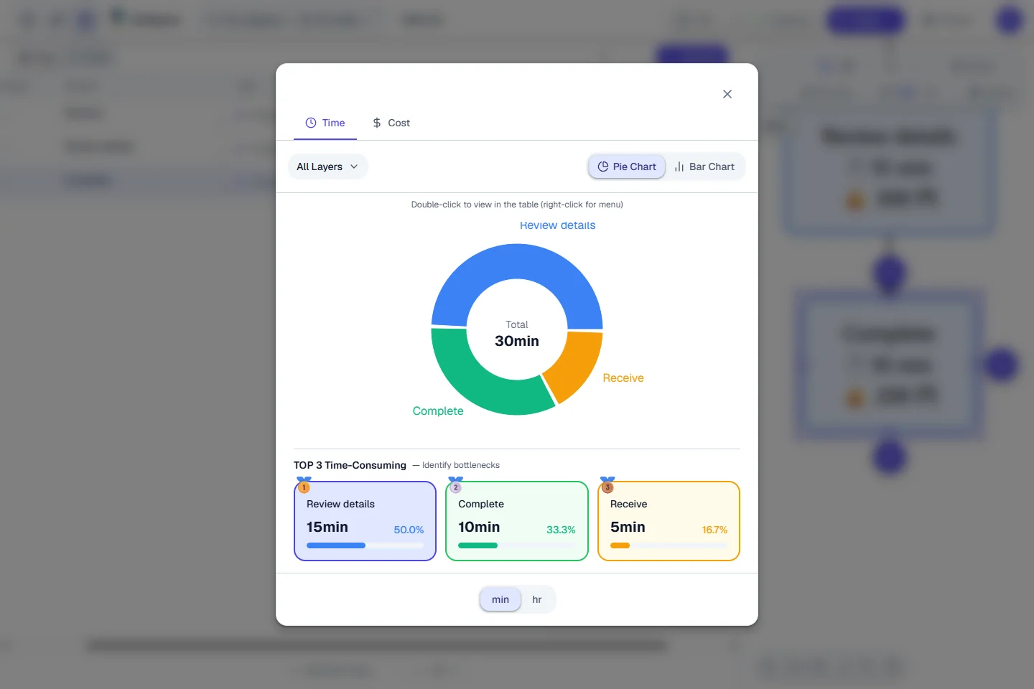Click the green Complete chart label
Viewport: 1034px width, 689px height.
tap(438, 411)
